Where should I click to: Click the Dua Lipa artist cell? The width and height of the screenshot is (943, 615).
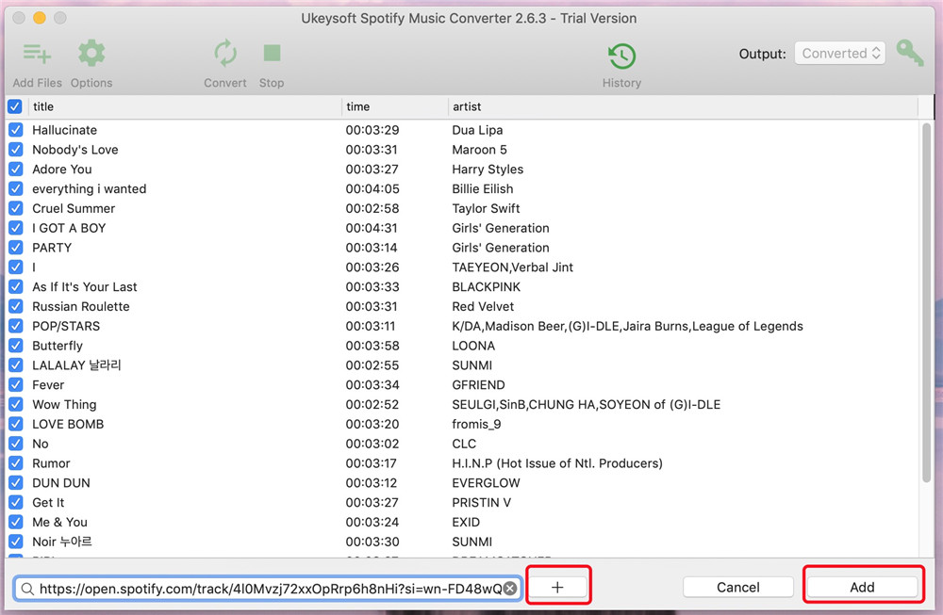coord(477,130)
